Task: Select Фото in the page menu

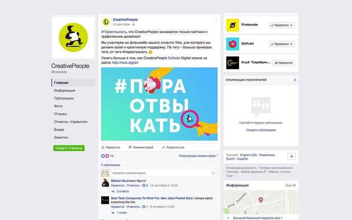Action: pyautogui.click(x=58, y=106)
